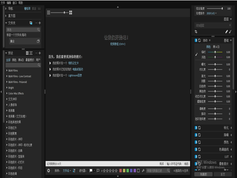Screen dimensions: 237x178
Task: Expand the 图层 panel arrow
Action: (231, 19)
